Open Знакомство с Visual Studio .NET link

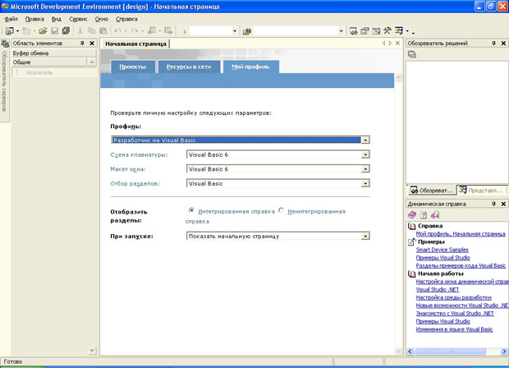point(455,314)
